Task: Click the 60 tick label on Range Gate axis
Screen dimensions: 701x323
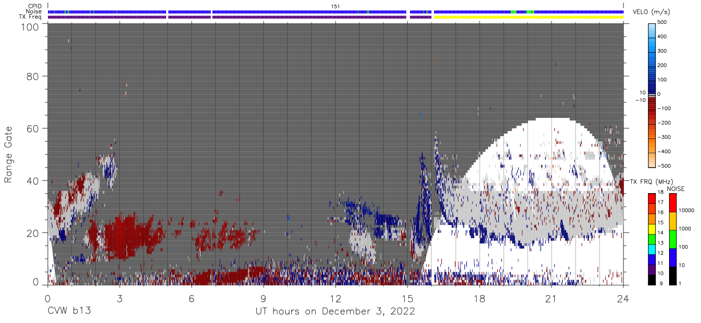Action: click(33, 128)
